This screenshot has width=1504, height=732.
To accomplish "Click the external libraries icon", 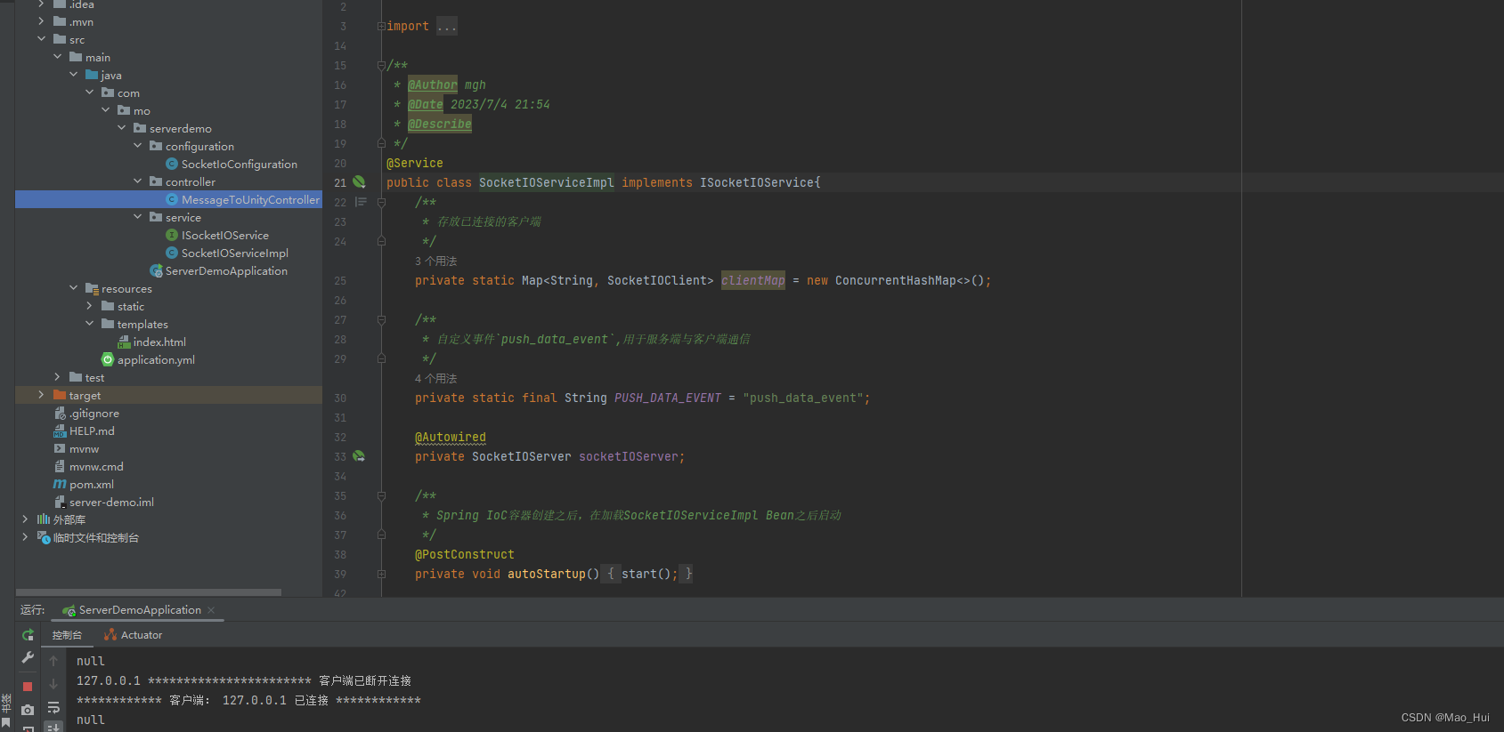I will (43, 519).
